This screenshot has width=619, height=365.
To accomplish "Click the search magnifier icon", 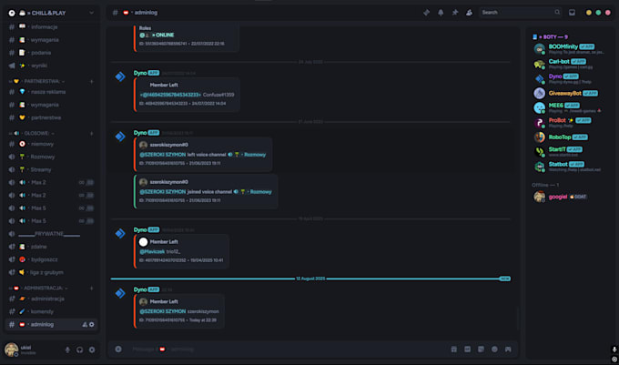I will click(x=557, y=12).
